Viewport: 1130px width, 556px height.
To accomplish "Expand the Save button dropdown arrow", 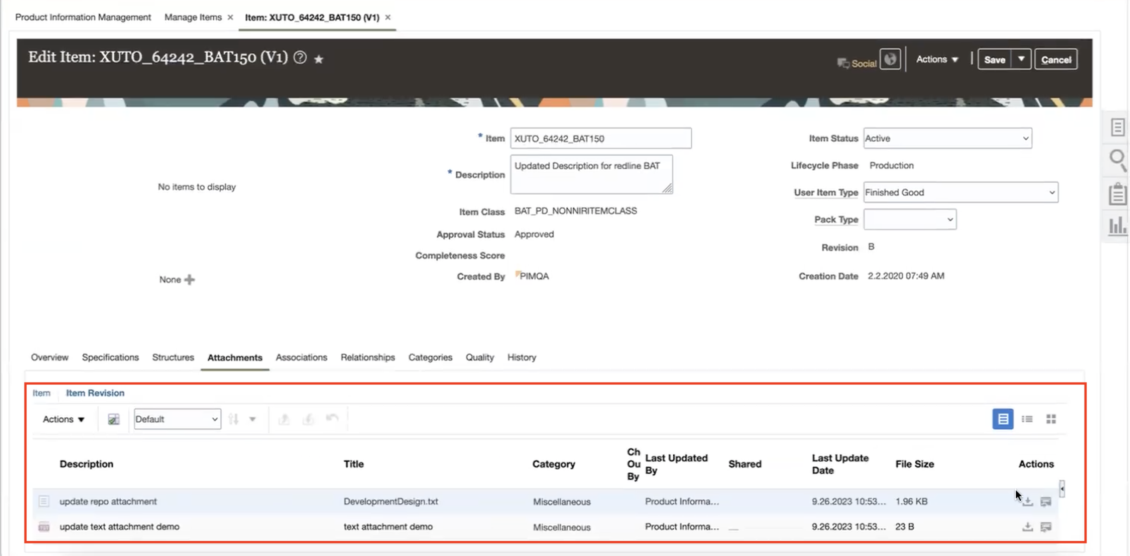I will pos(1021,59).
